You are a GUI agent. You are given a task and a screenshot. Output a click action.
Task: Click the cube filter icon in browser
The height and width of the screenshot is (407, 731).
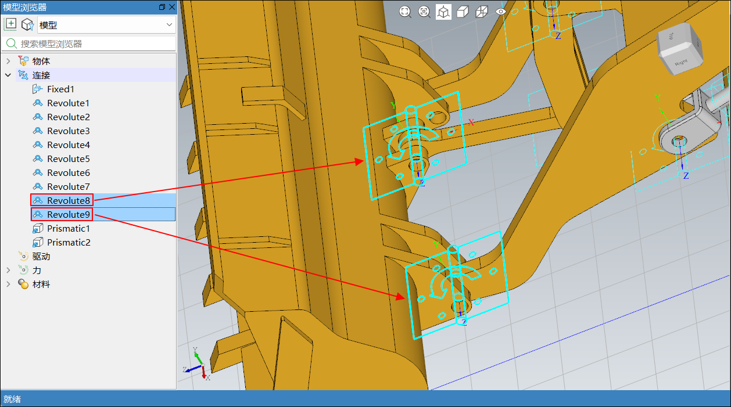click(x=27, y=24)
